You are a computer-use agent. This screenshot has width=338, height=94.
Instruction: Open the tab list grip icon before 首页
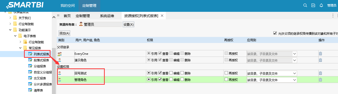(x=58, y=16)
